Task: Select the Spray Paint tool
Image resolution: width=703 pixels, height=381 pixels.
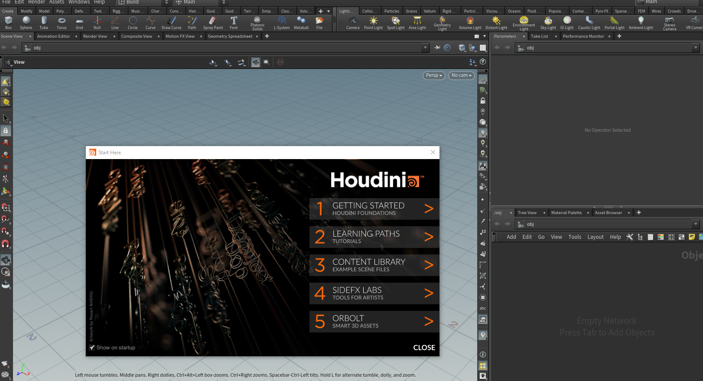Action: [213, 23]
